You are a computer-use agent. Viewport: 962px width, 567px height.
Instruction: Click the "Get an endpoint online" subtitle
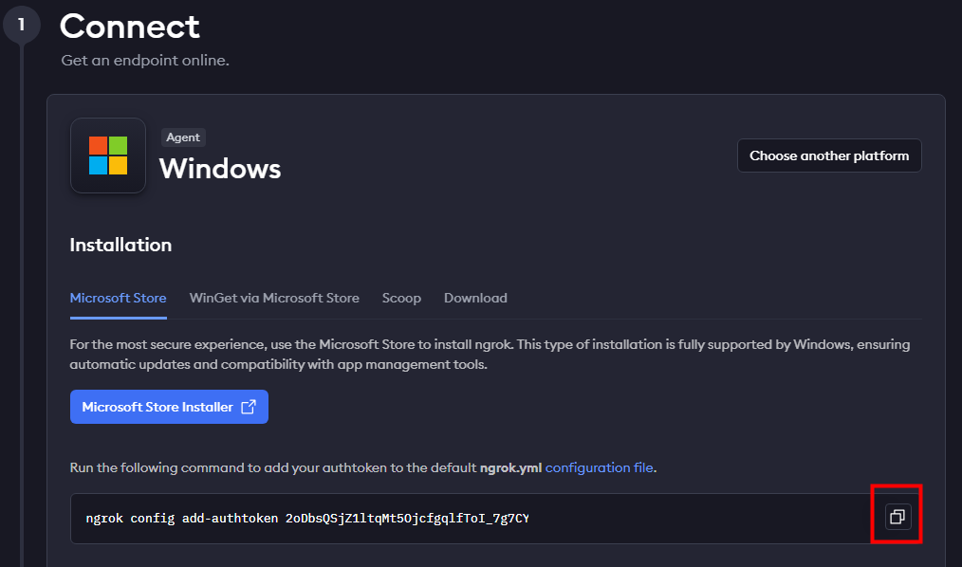tap(145, 61)
